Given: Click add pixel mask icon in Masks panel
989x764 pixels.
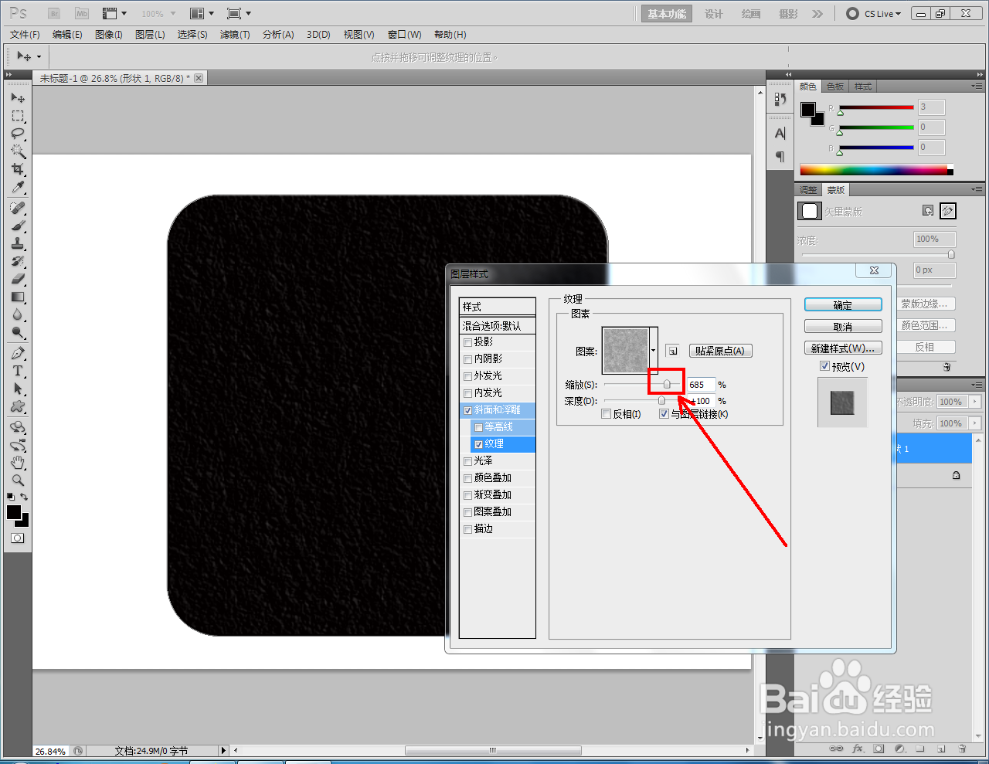Looking at the screenshot, I should coord(928,210).
